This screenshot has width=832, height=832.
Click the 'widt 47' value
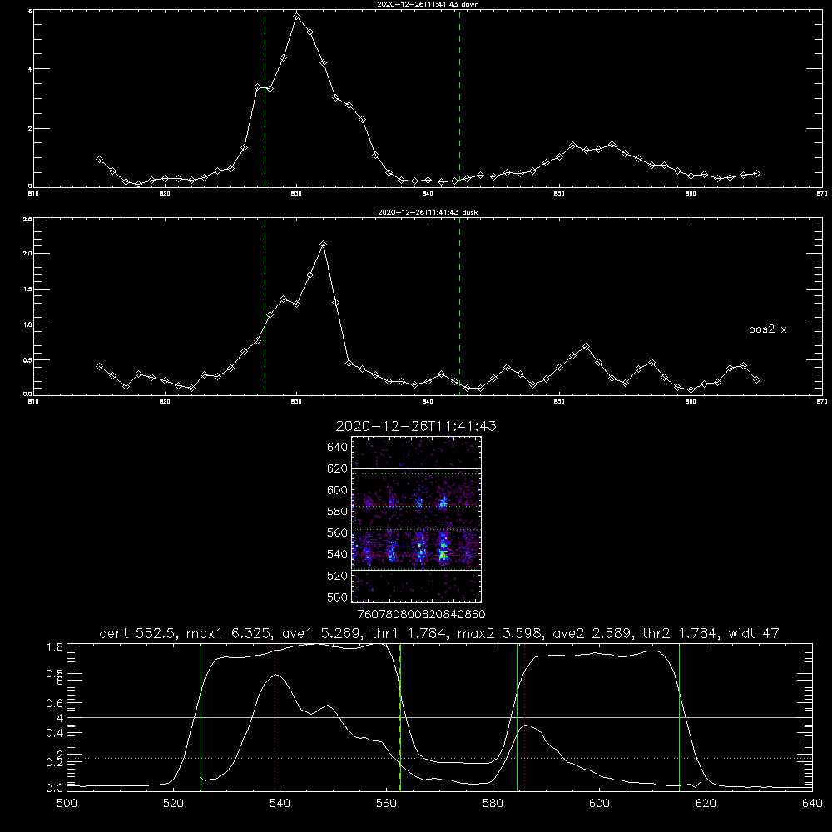(x=754, y=633)
